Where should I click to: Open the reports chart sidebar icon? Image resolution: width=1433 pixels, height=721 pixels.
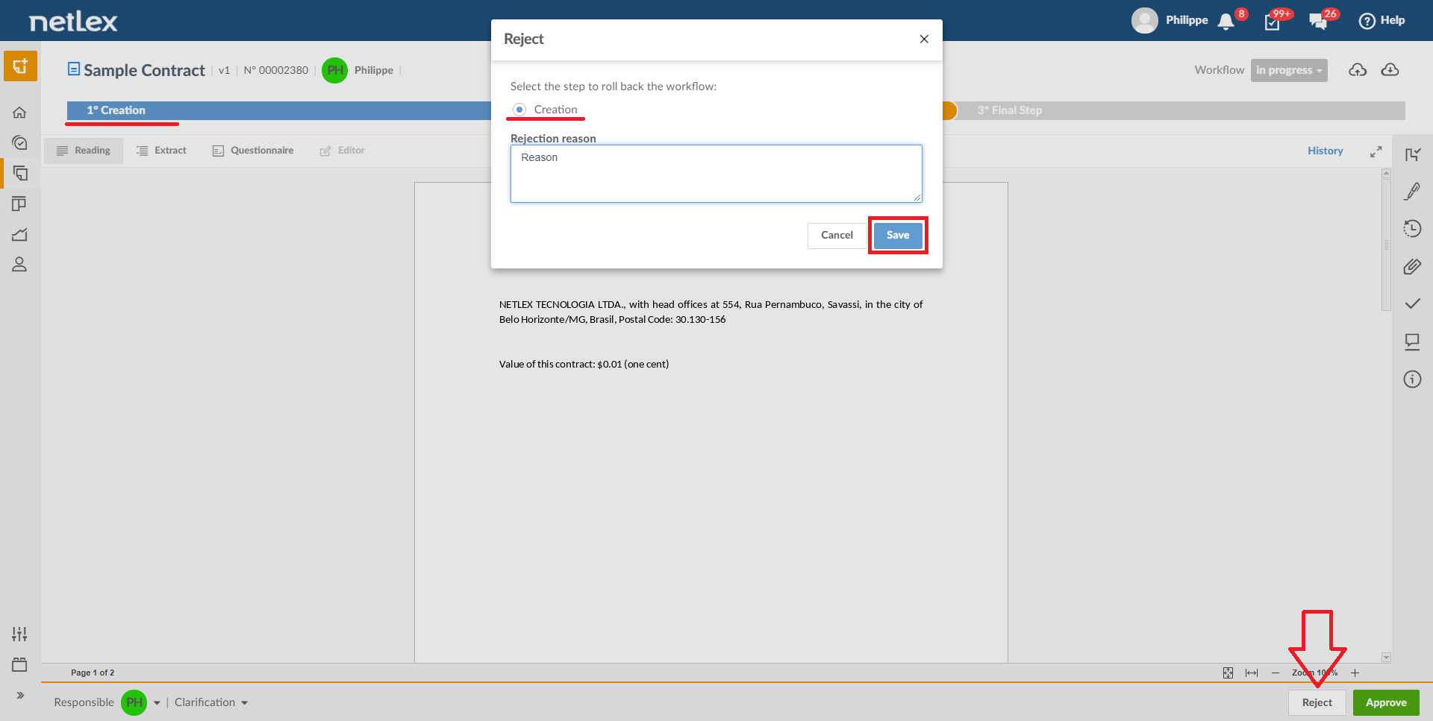pos(19,234)
